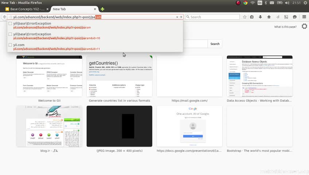Click the Go arrow in address bar

(x=181, y=17)
